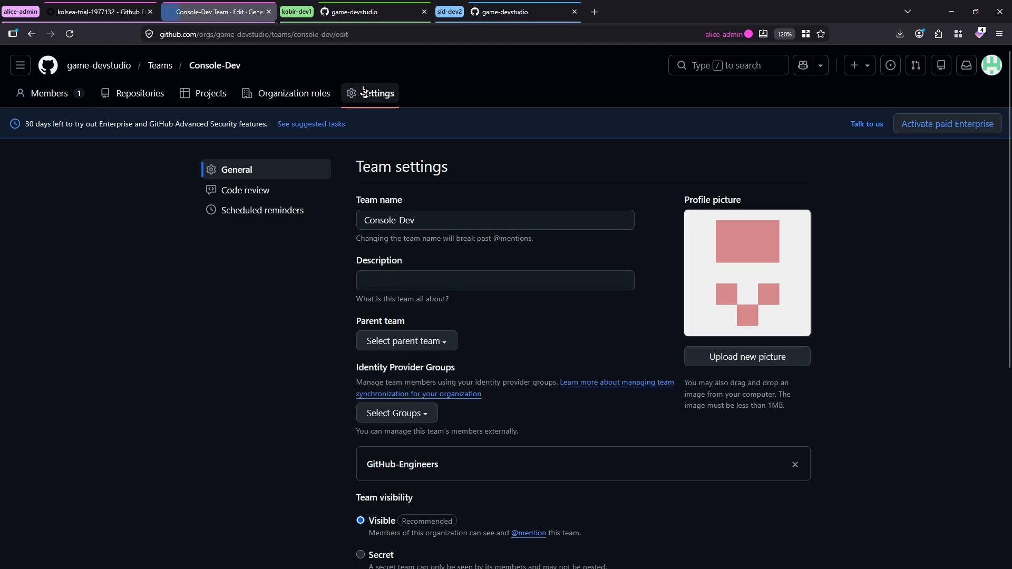Screen dimensions: 1012x569
Task: Open browser downloads panel
Action: coord(900,34)
